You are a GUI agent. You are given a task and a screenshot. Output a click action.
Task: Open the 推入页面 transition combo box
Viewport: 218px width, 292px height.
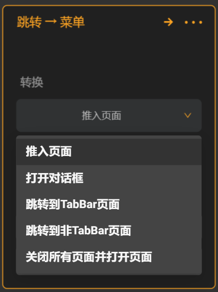point(109,115)
